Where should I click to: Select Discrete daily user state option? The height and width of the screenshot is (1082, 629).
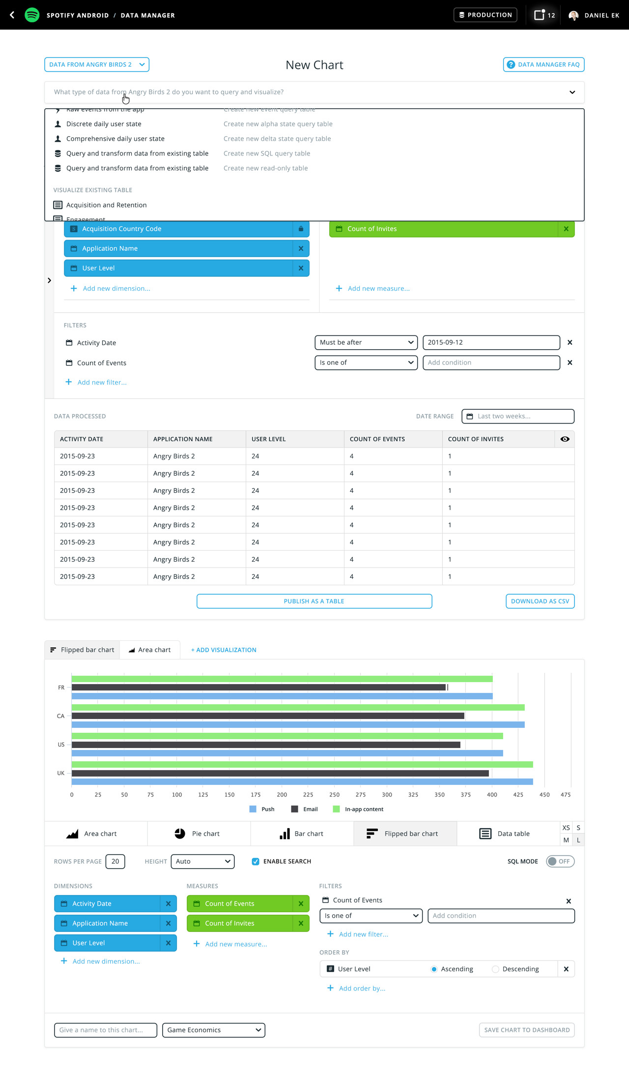(104, 124)
